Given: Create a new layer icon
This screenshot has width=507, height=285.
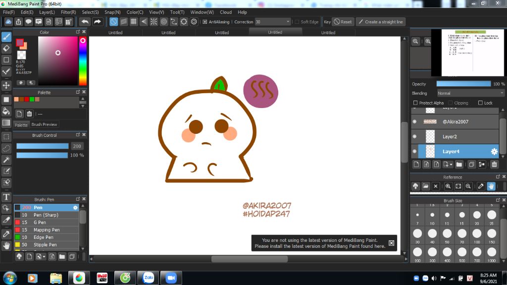Looking at the screenshot, I should (416, 165).
